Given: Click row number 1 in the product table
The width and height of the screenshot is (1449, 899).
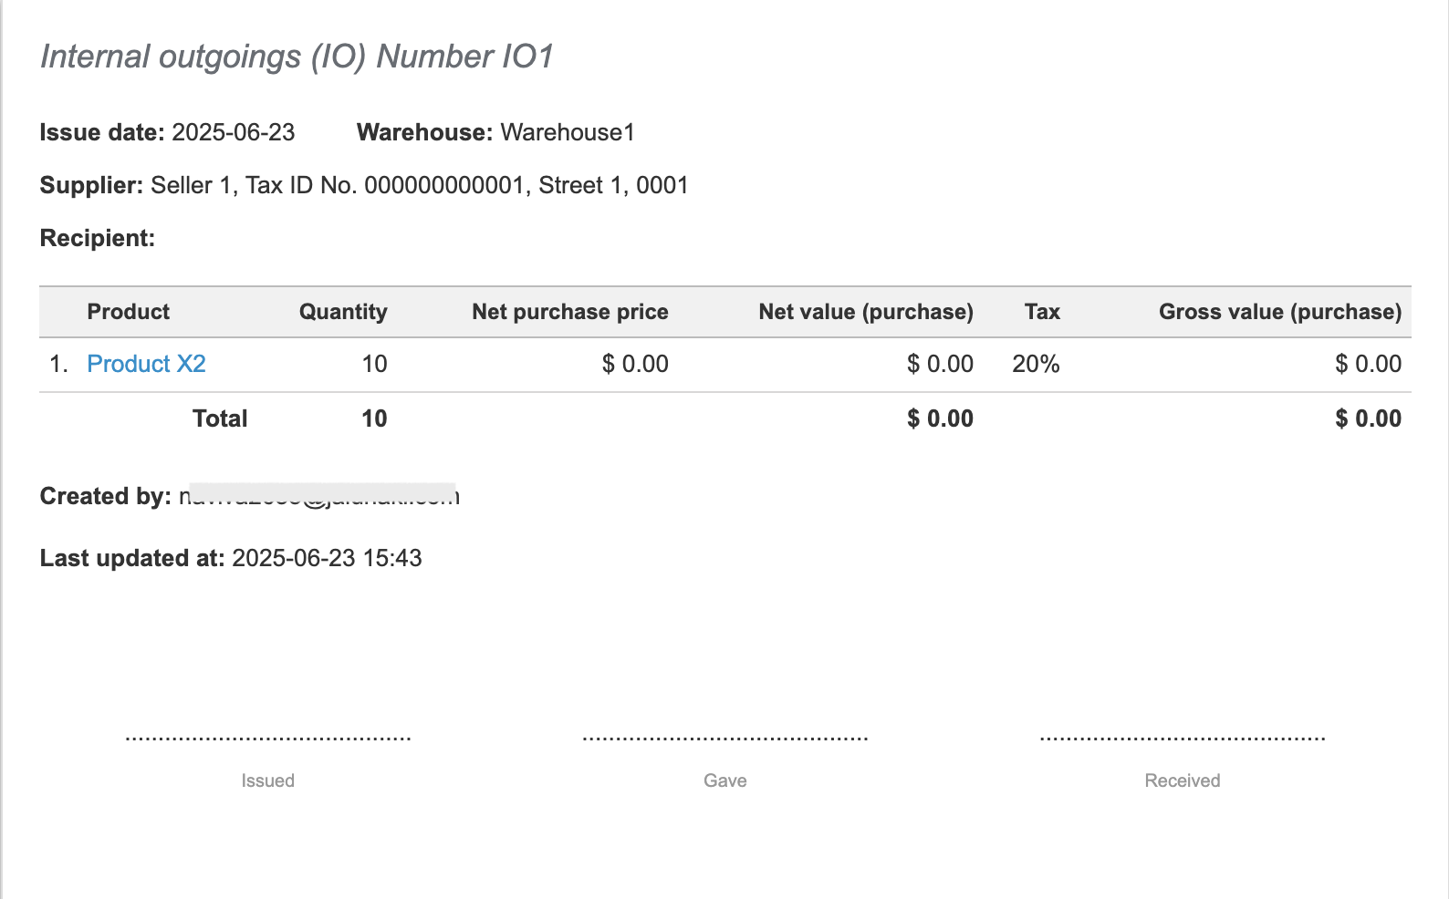Looking at the screenshot, I should pyautogui.click(x=58, y=364).
